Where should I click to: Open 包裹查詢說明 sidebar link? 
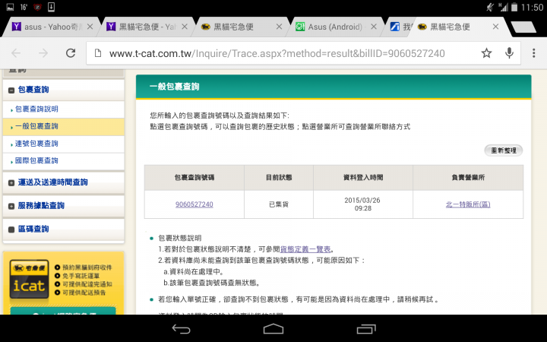click(36, 109)
